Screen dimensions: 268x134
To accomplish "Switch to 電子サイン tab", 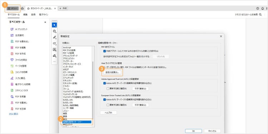I will click(44, 15).
